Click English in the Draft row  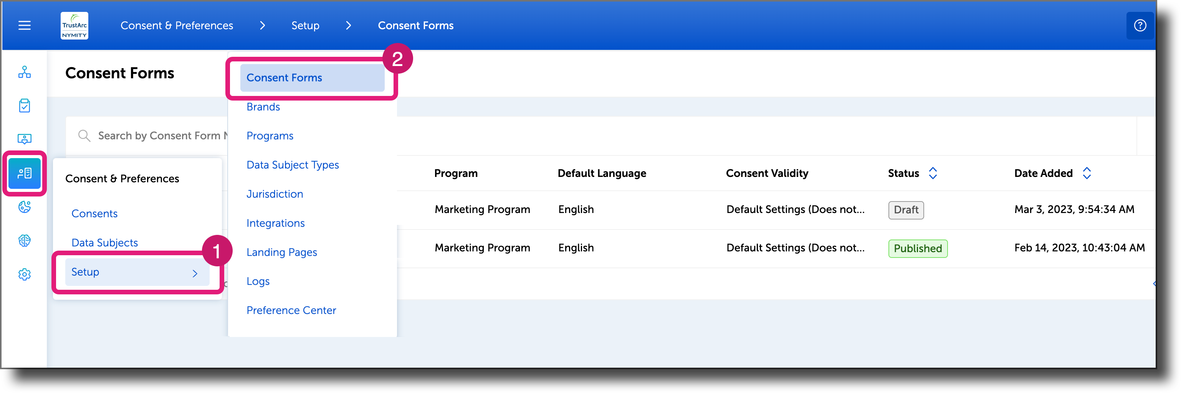pos(576,209)
